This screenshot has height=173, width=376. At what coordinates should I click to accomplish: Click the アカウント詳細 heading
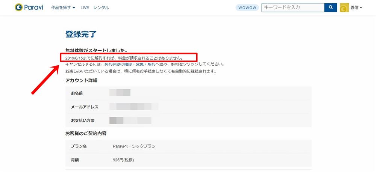pos(81,80)
